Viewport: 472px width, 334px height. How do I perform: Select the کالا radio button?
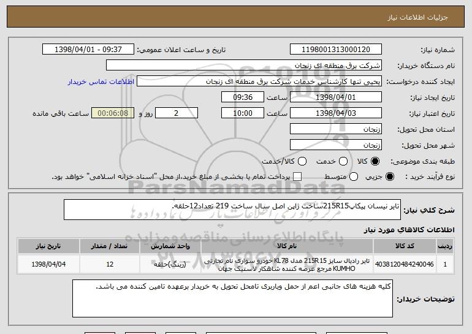[x=375, y=161]
